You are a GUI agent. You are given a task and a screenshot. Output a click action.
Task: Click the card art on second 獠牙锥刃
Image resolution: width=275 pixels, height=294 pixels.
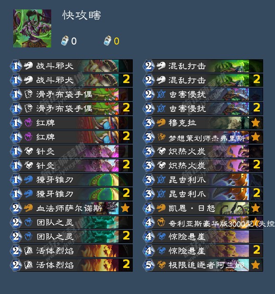coord(104,194)
